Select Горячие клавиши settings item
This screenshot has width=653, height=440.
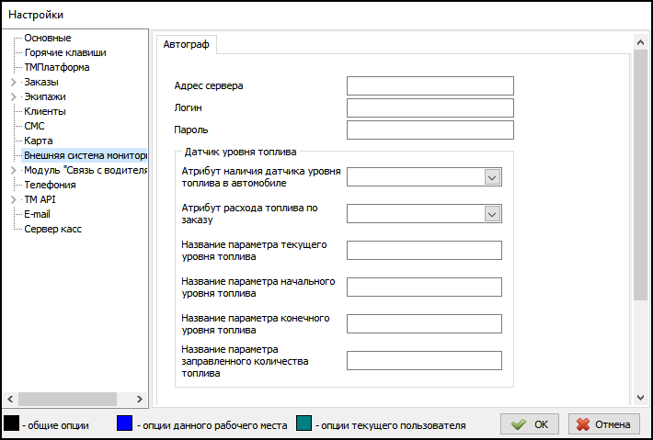(x=64, y=53)
